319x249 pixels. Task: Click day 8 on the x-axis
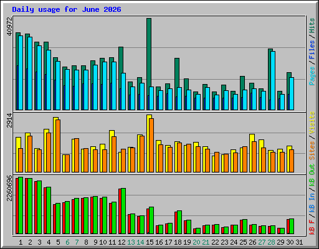click(x=86, y=242)
